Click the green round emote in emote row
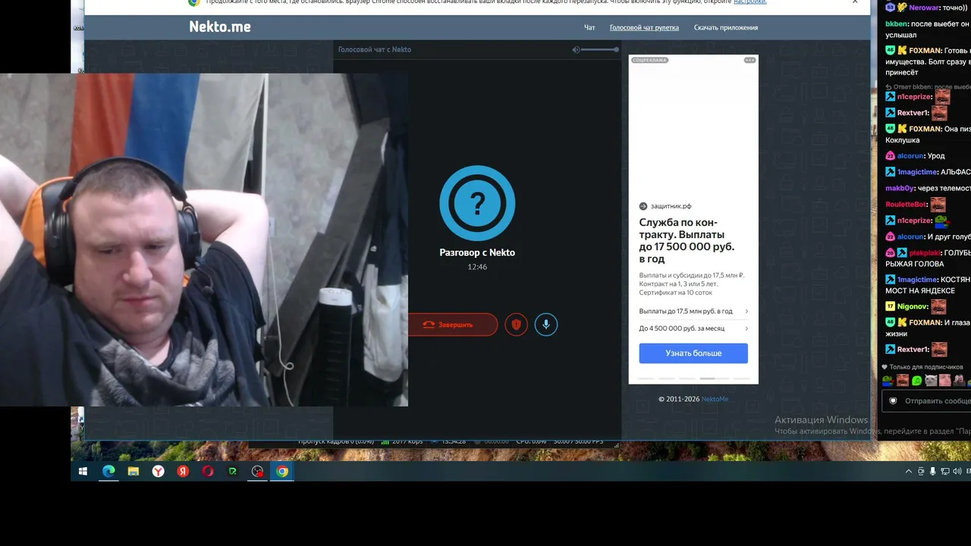This screenshot has height=546, width=971. coord(916,380)
